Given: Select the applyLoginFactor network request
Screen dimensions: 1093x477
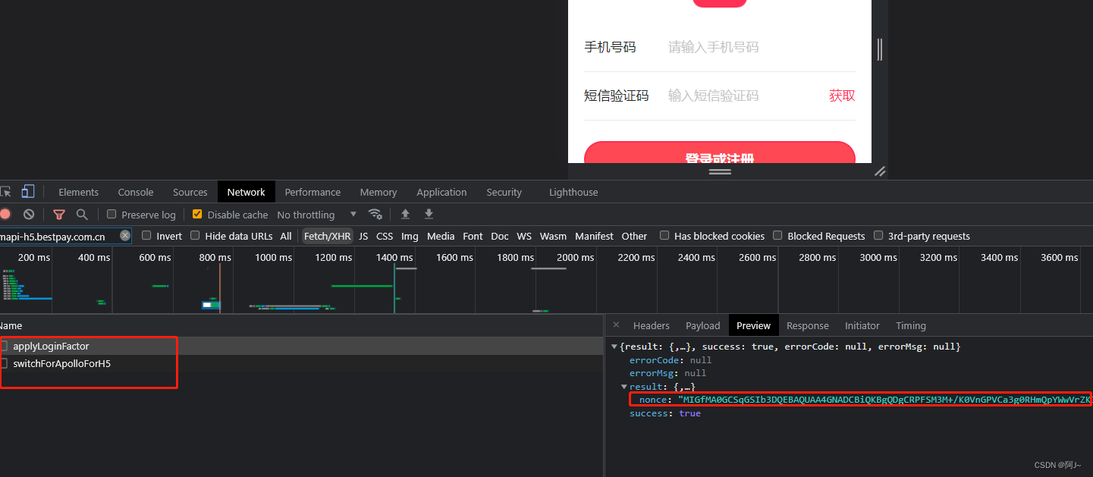Looking at the screenshot, I should click(x=50, y=346).
